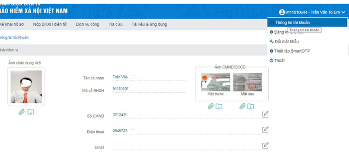The width and height of the screenshot is (349, 165).
Task: Click the Mặt trước ID card thumbnail
Action: coord(216,82)
